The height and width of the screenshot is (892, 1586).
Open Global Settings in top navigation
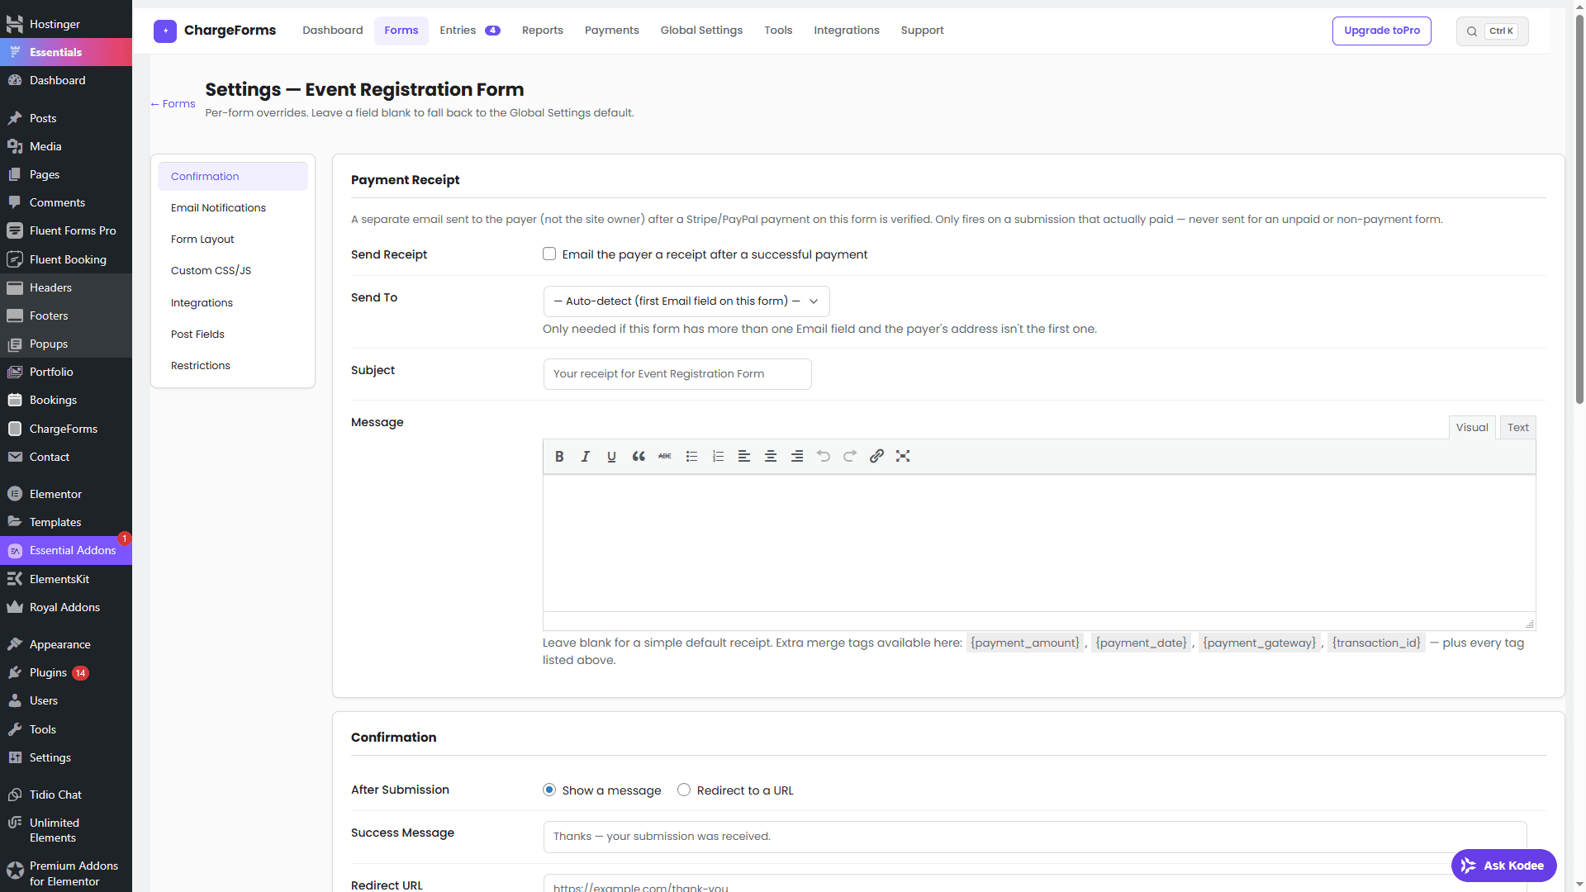pyautogui.click(x=701, y=31)
